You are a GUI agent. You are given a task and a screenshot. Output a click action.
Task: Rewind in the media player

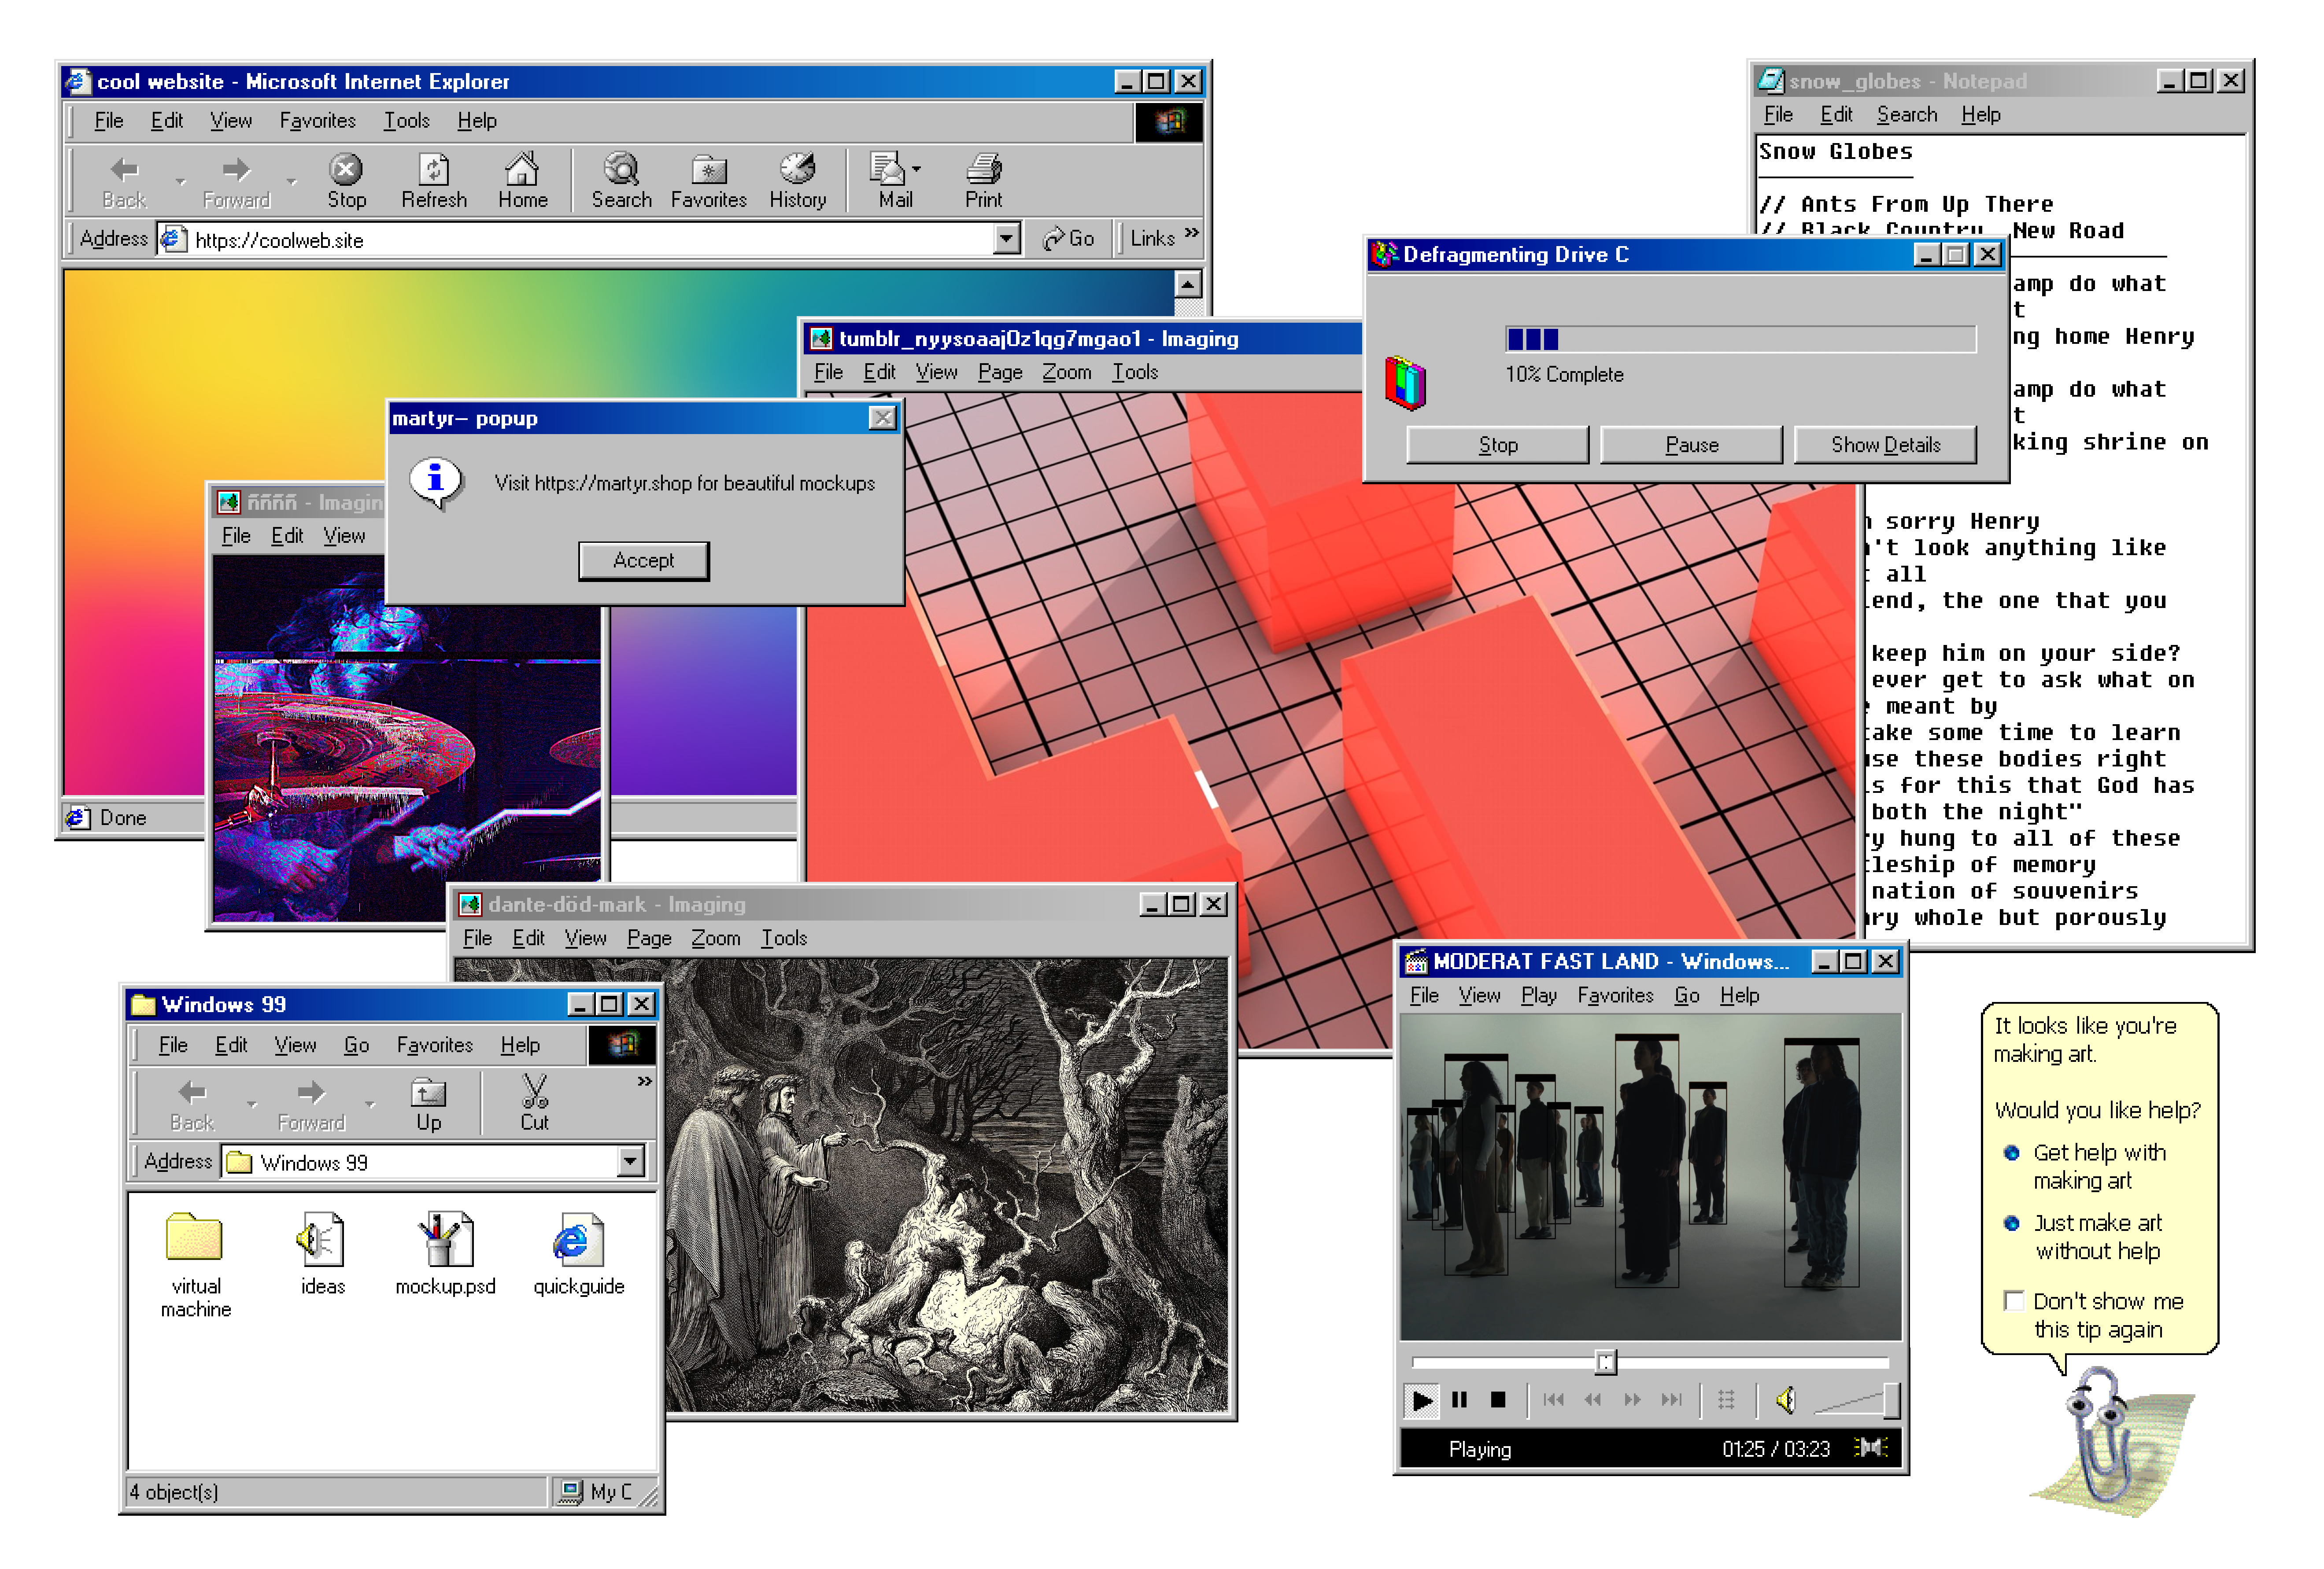point(1592,1399)
